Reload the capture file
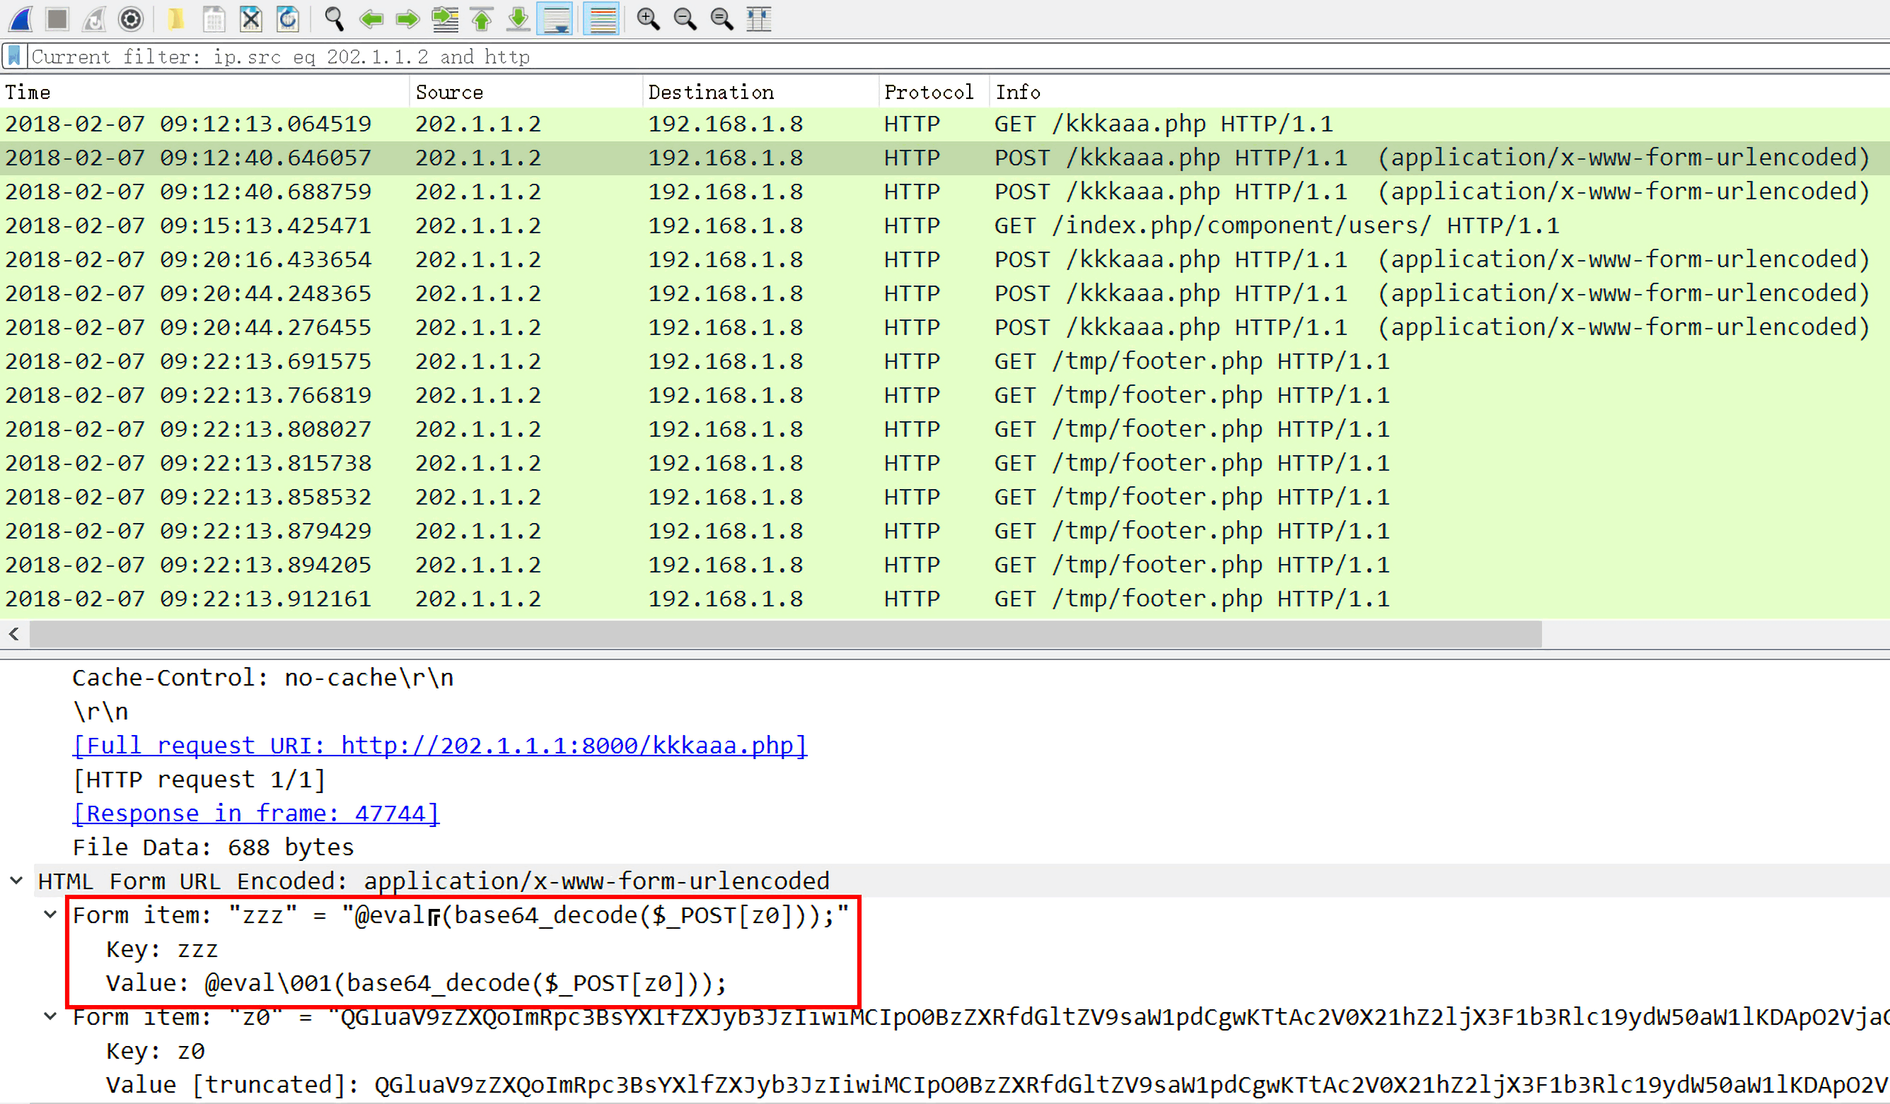This screenshot has height=1104, width=1890. (x=288, y=19)
